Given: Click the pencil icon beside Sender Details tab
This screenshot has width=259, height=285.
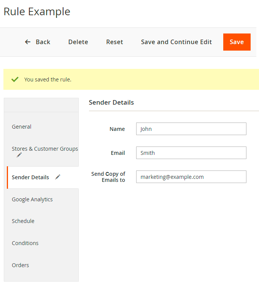Looking at the screenshot, I should coord(58,177).
